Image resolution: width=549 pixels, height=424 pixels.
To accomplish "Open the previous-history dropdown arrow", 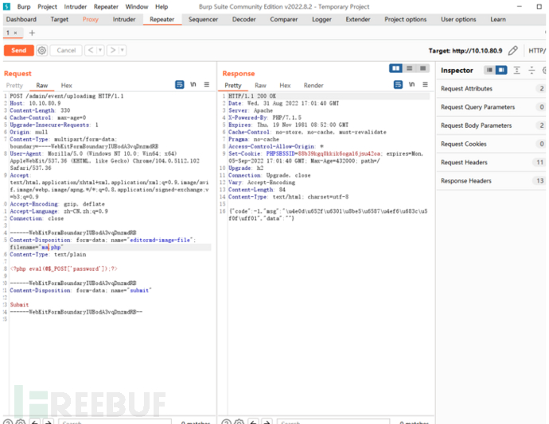I will [x=100, y=50].
